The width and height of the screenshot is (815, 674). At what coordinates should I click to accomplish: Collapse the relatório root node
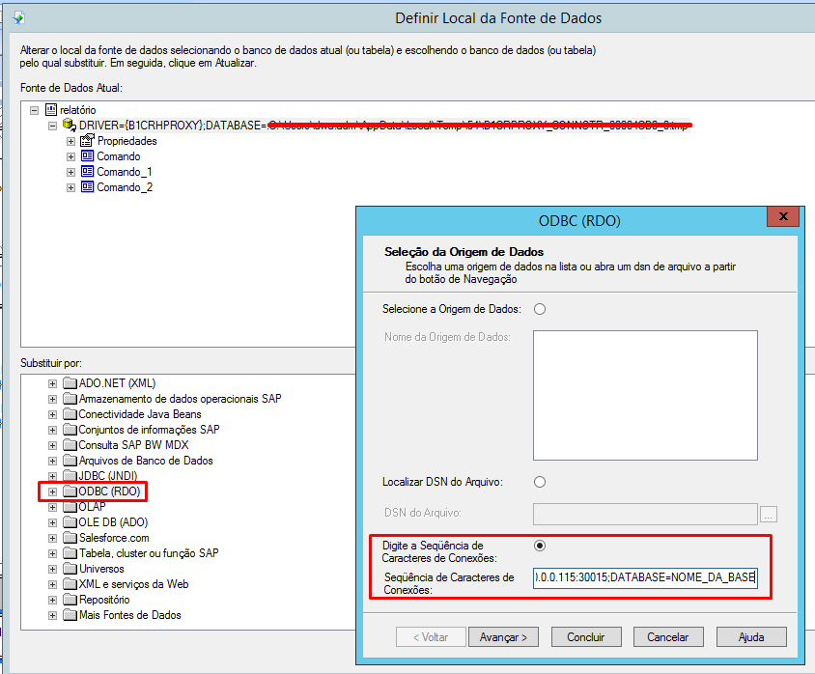(36, 110)
